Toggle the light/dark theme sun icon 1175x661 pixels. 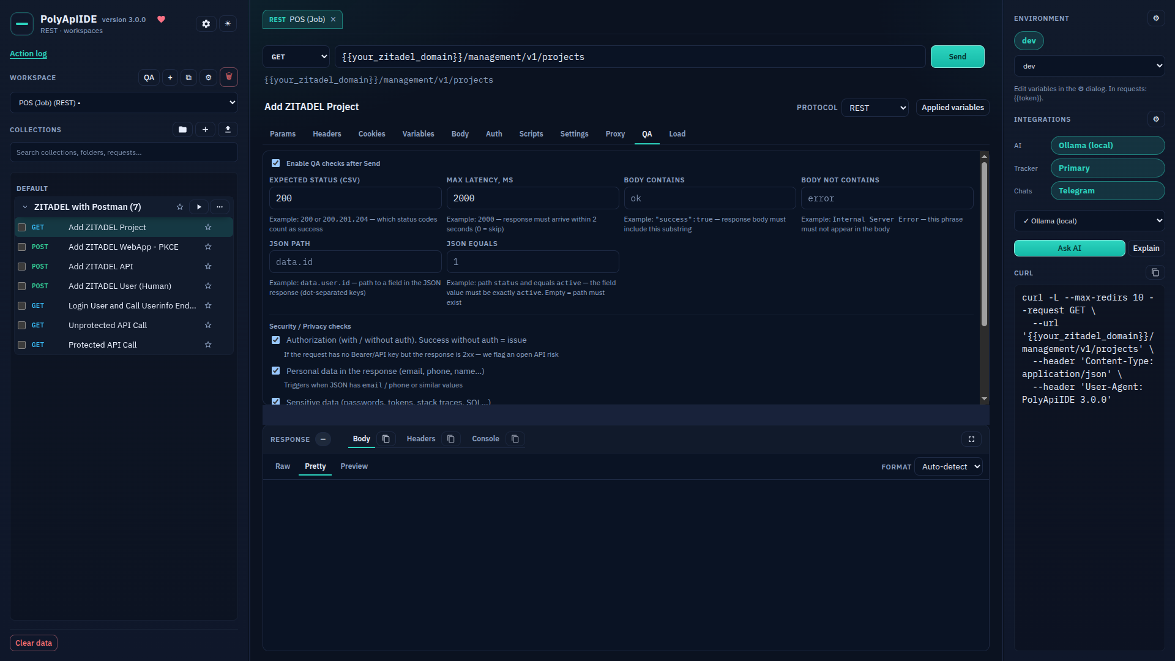[228, 24]
